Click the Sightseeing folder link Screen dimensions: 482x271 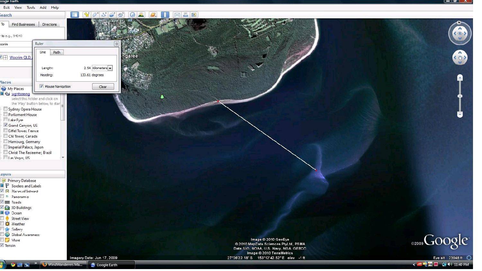(21, 94)
